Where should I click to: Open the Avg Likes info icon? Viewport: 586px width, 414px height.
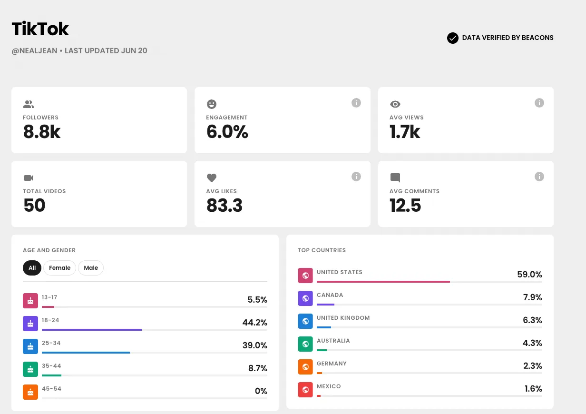pos(356,177)
